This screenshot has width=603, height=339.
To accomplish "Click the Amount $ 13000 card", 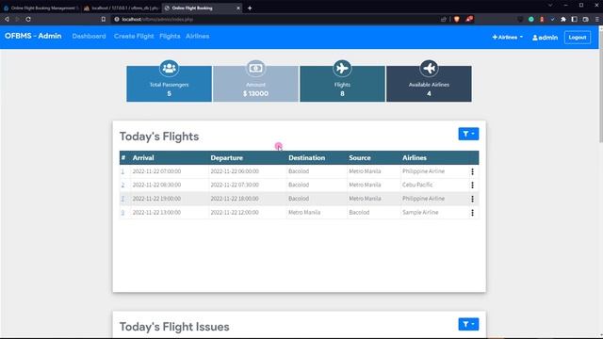I will click(x=255, y=84).
